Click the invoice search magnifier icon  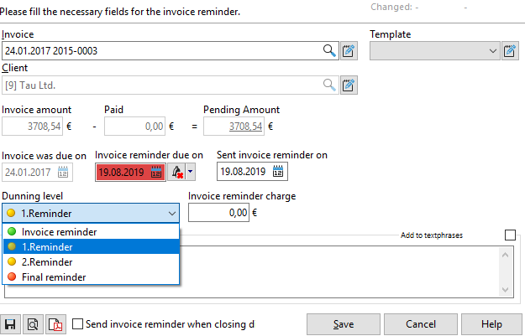(330, 51)
